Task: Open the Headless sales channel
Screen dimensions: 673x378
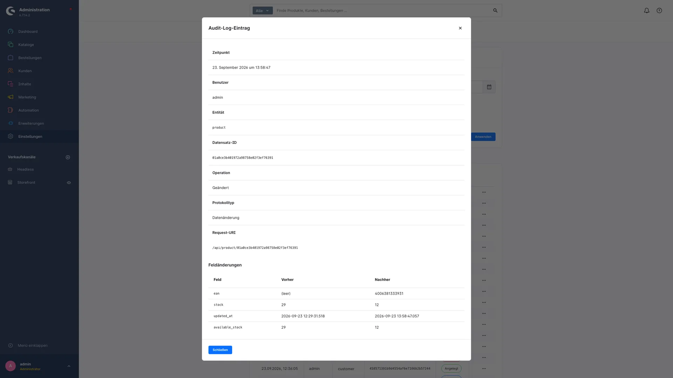Action: [x=25, y=169]
